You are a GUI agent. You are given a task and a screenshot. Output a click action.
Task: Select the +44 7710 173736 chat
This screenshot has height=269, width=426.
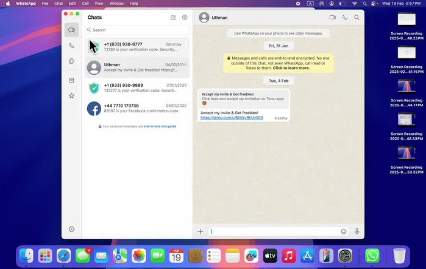pyautogui.click(x=137, y=109)
